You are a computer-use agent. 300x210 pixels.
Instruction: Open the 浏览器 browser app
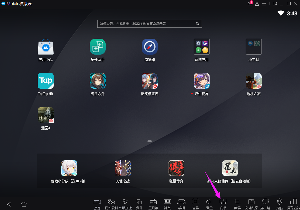click(x=150, y=47)
